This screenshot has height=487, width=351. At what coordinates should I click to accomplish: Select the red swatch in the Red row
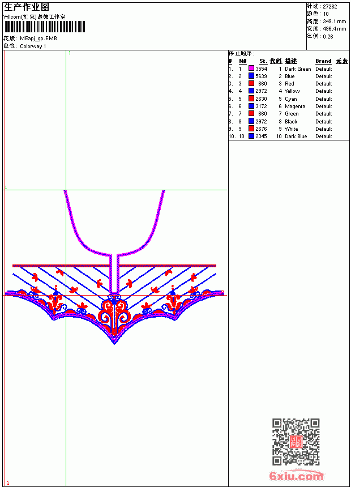click(251, 83)
